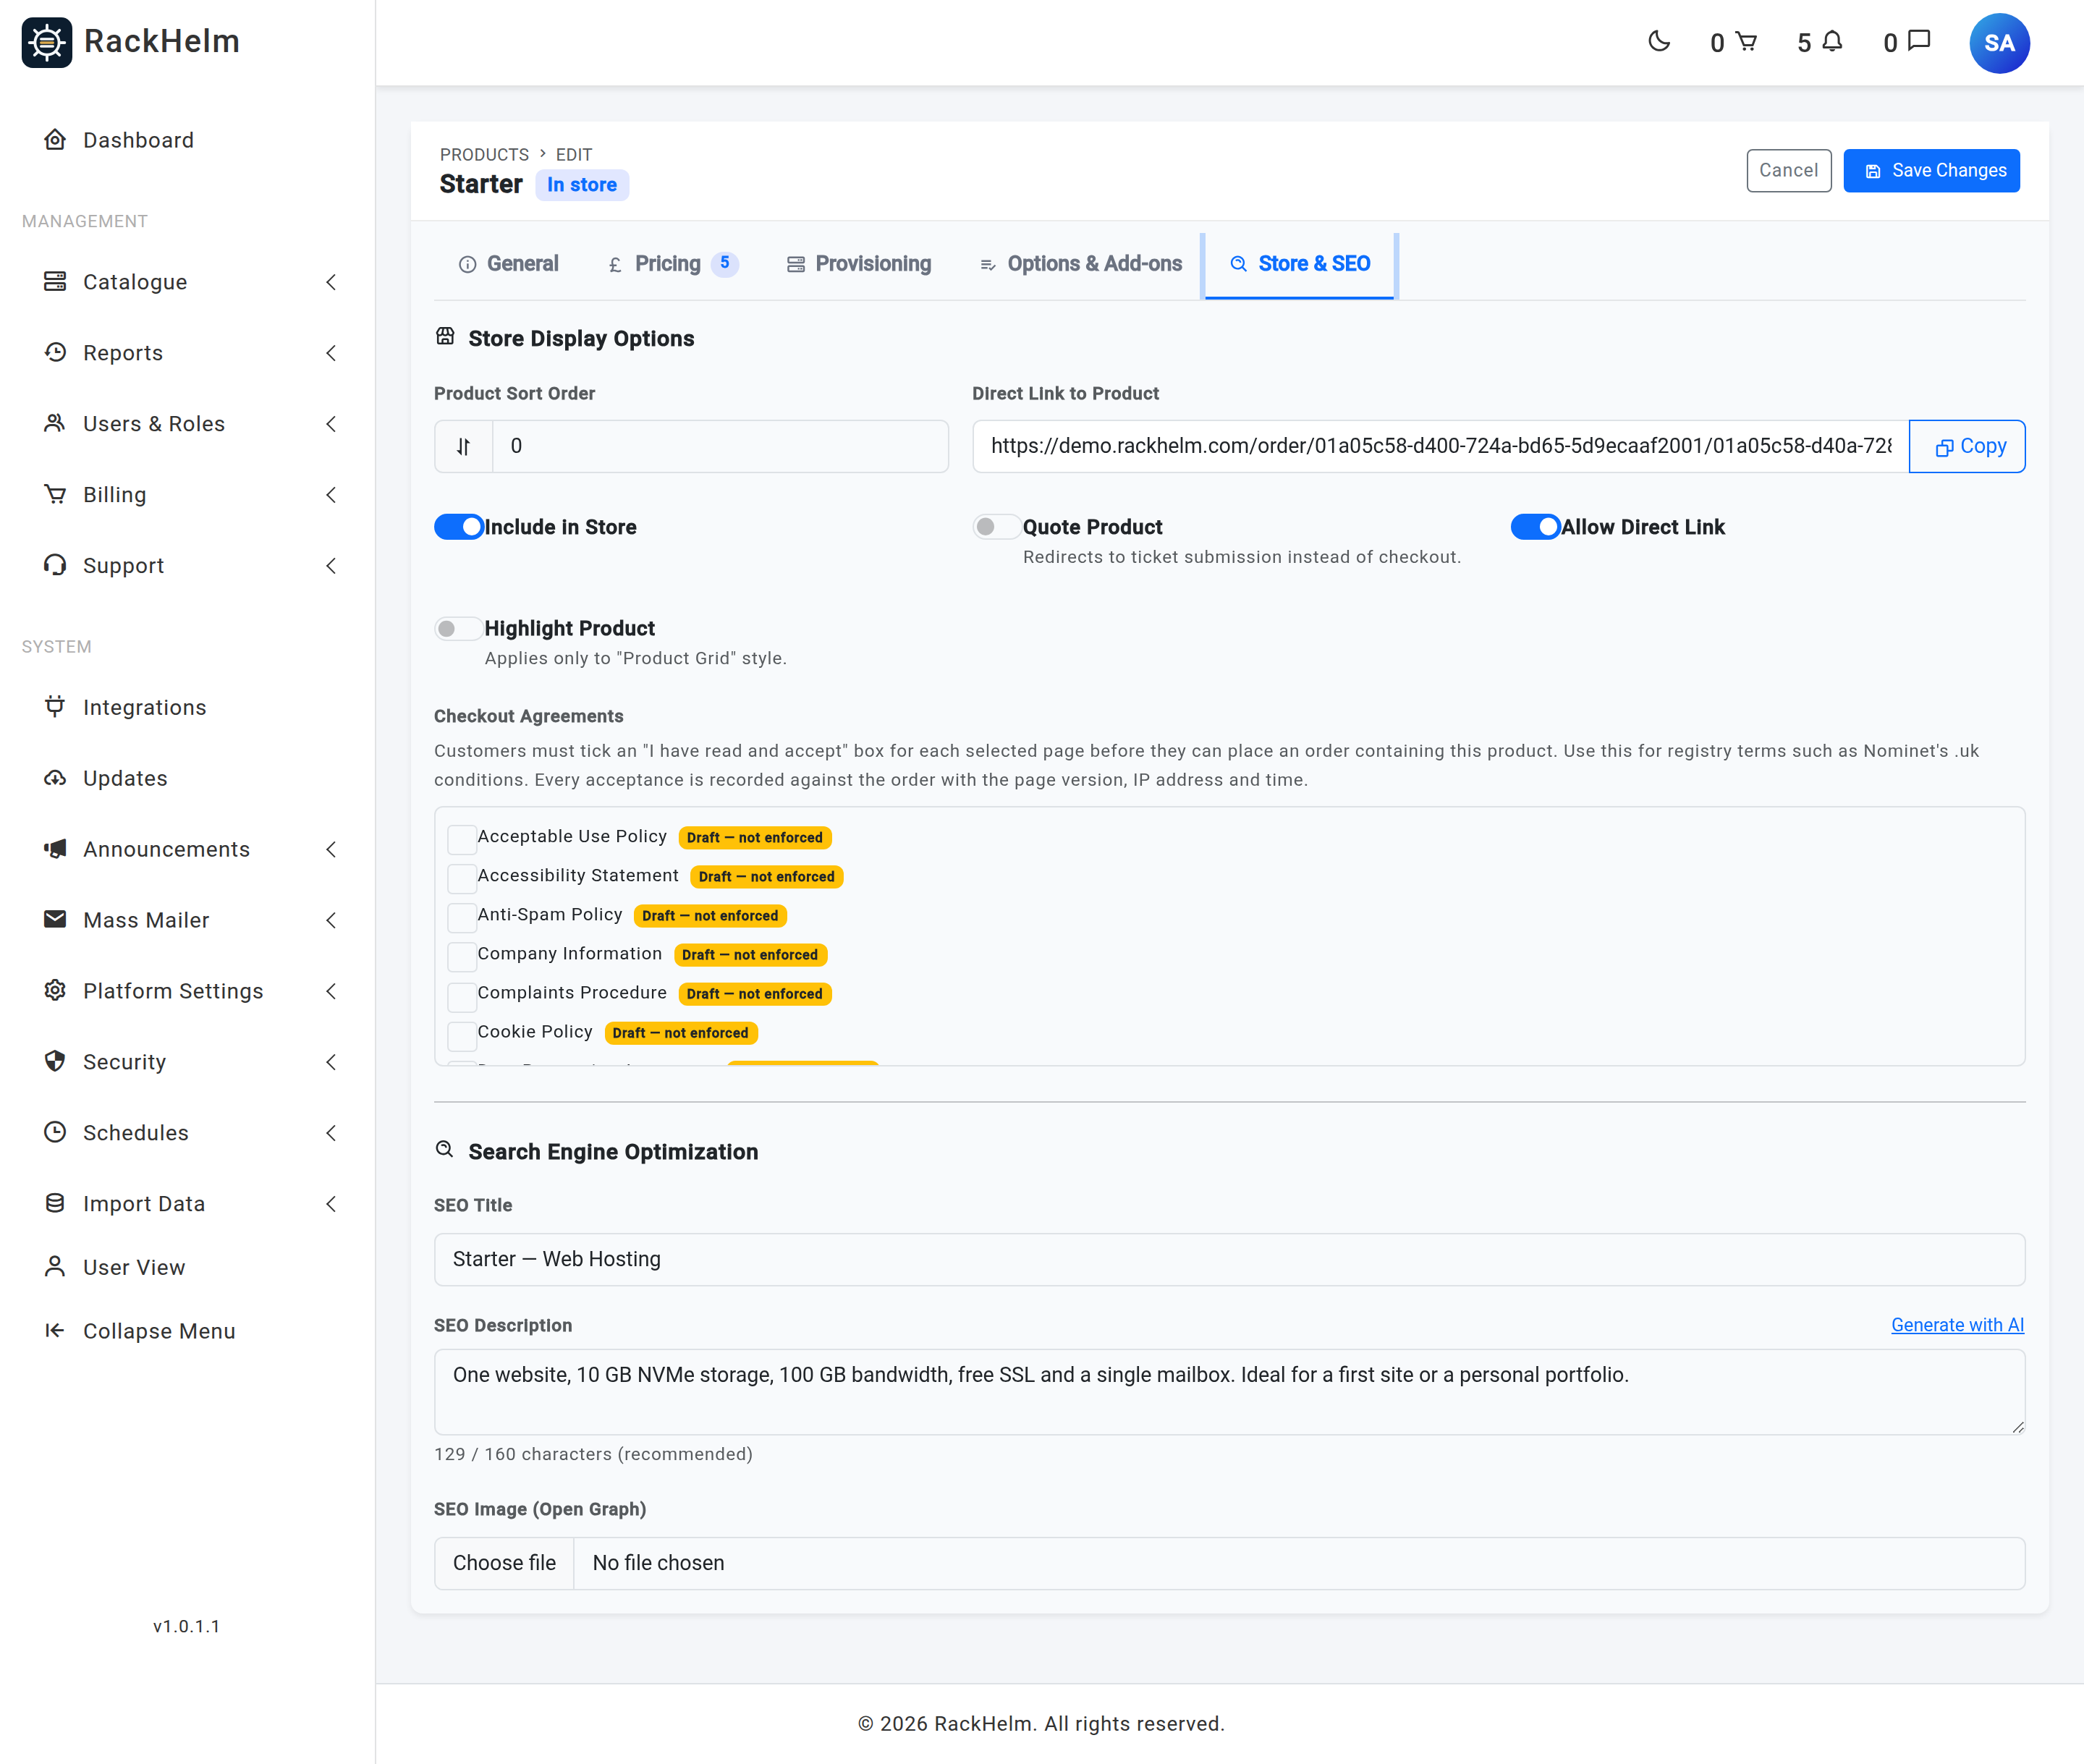
Task: Click the Cancel button
Action: pyautogui.click(x=1788, y=170)
